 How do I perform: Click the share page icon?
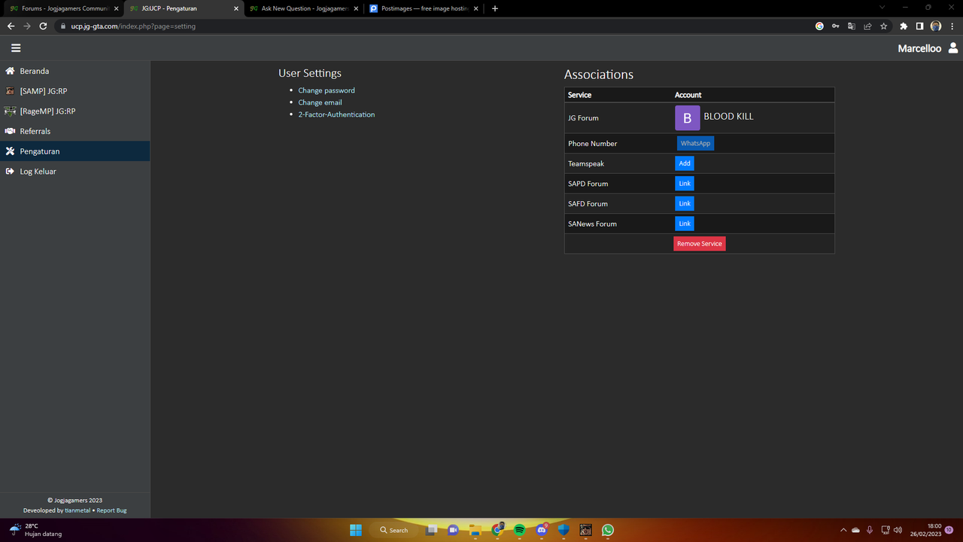pyautogui.click(x=867, y=26)
